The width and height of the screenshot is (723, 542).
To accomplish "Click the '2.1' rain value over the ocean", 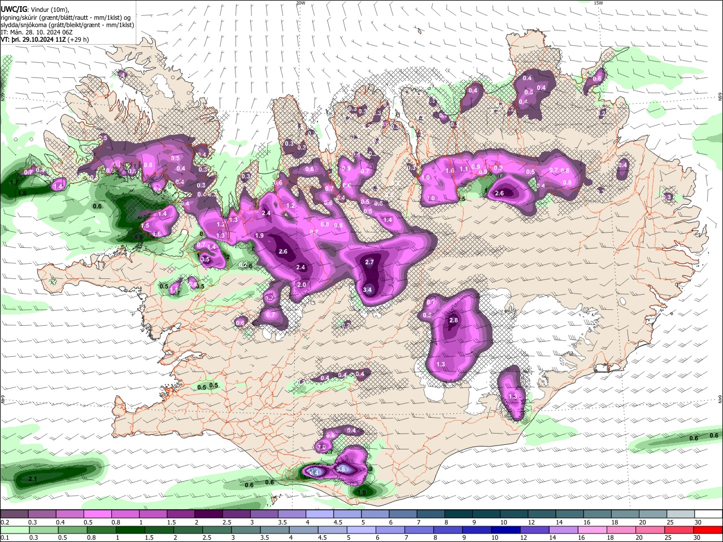I will click(x=33, y=479).
